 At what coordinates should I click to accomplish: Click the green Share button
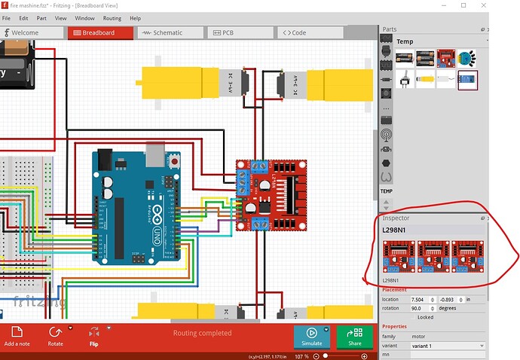tap(354, 336)
